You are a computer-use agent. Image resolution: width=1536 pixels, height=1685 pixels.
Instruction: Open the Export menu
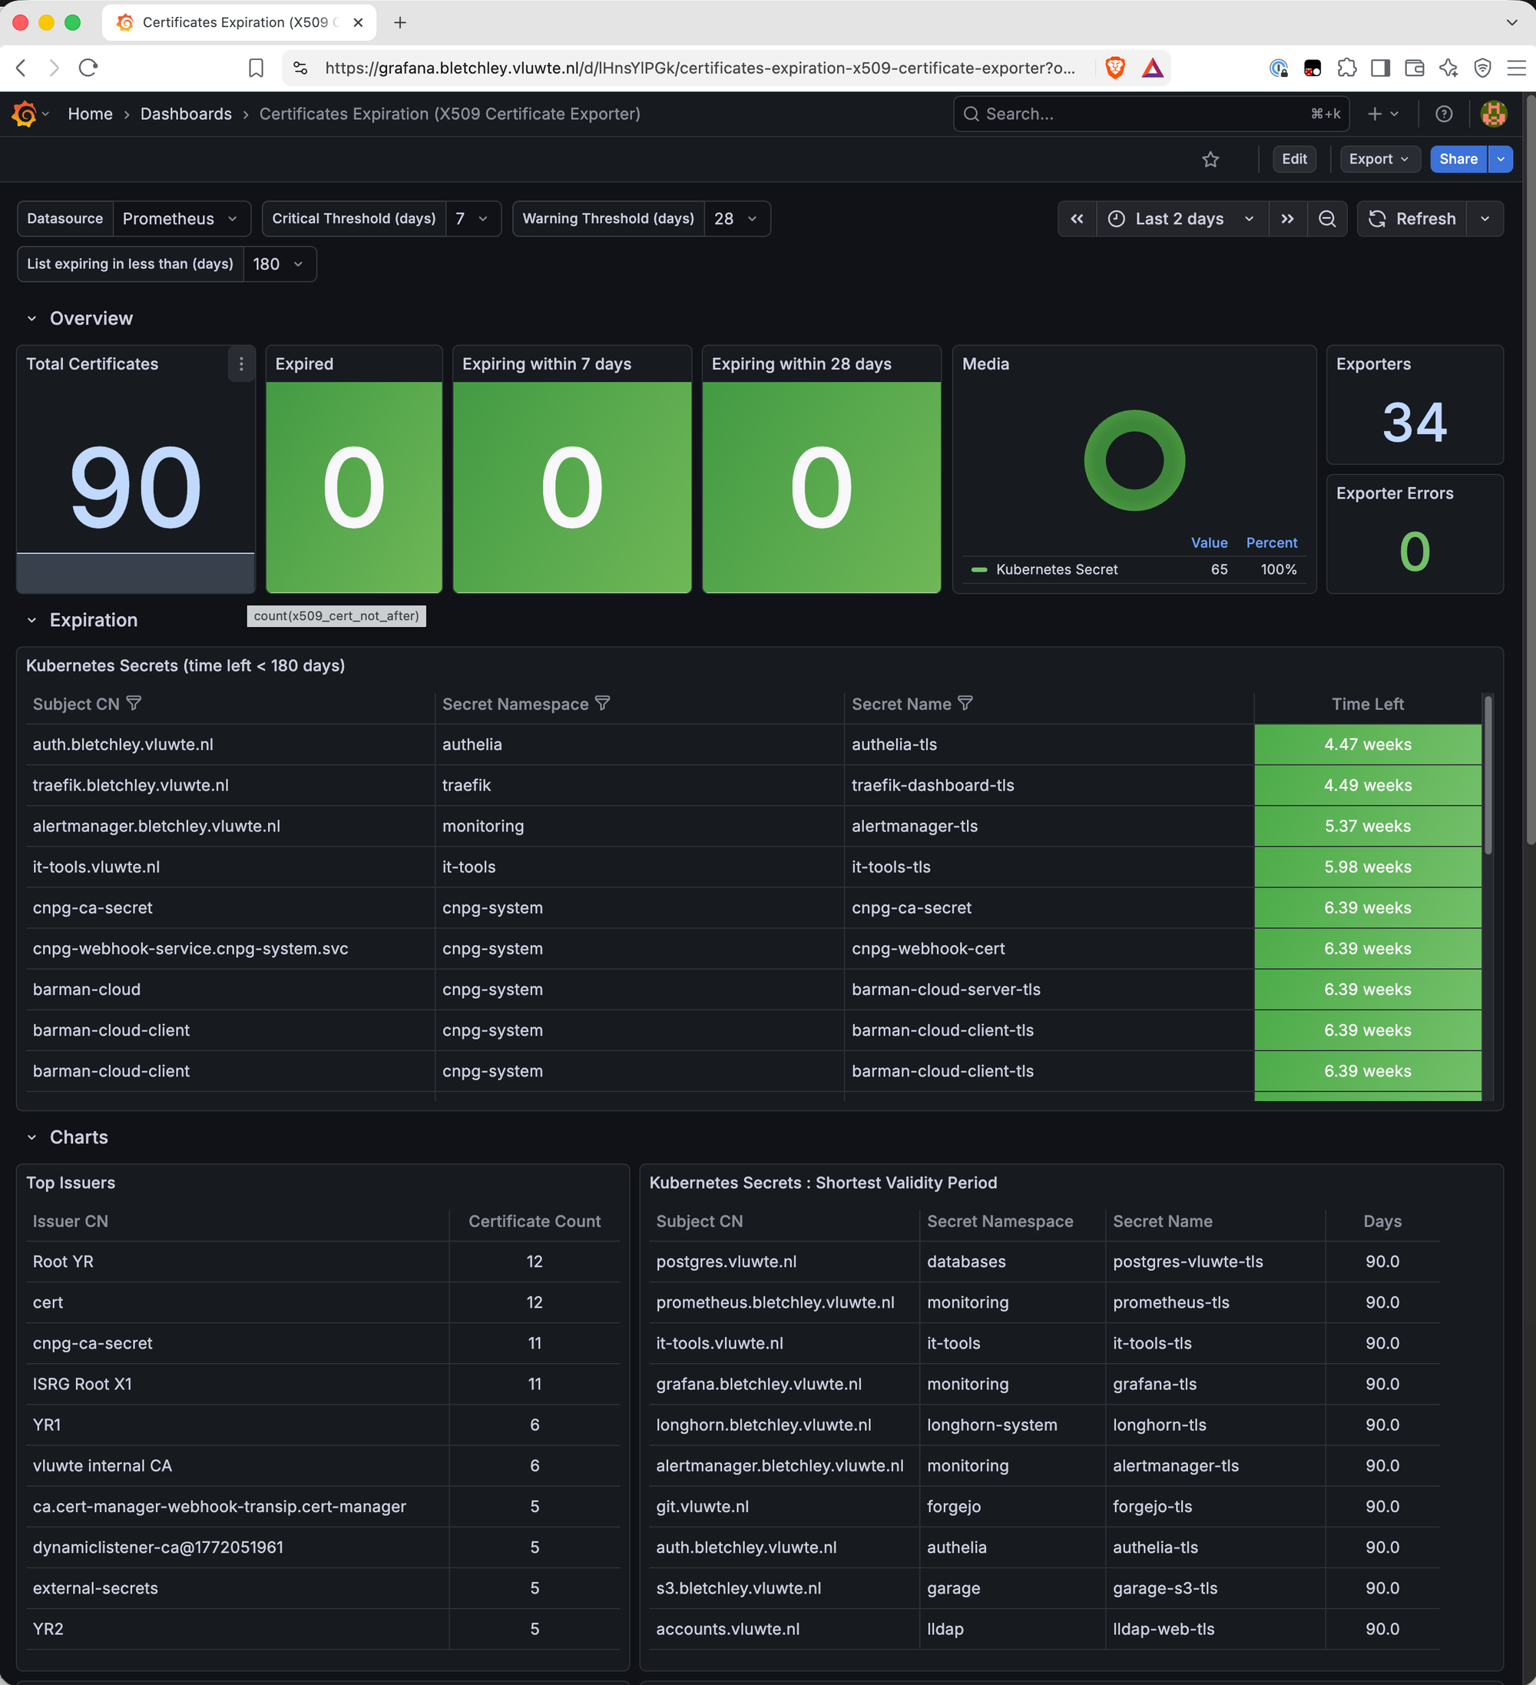[1379, 159]
